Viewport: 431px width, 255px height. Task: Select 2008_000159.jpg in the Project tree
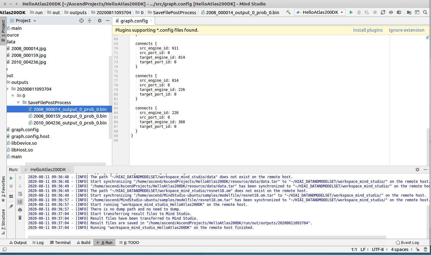point(29,55)
